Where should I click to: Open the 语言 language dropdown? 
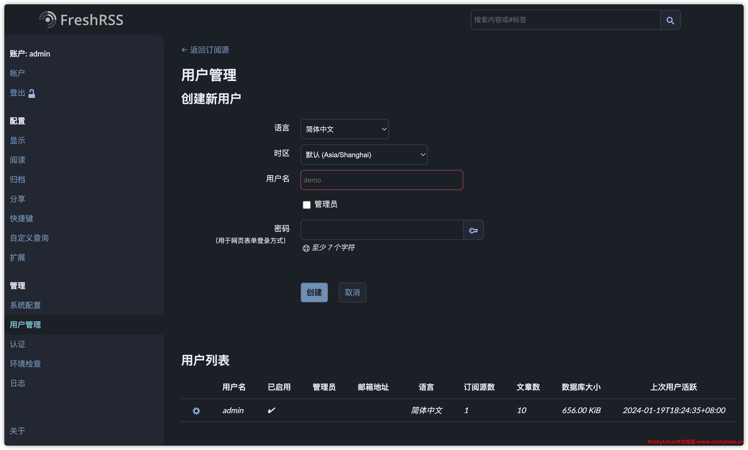[344, 129]
